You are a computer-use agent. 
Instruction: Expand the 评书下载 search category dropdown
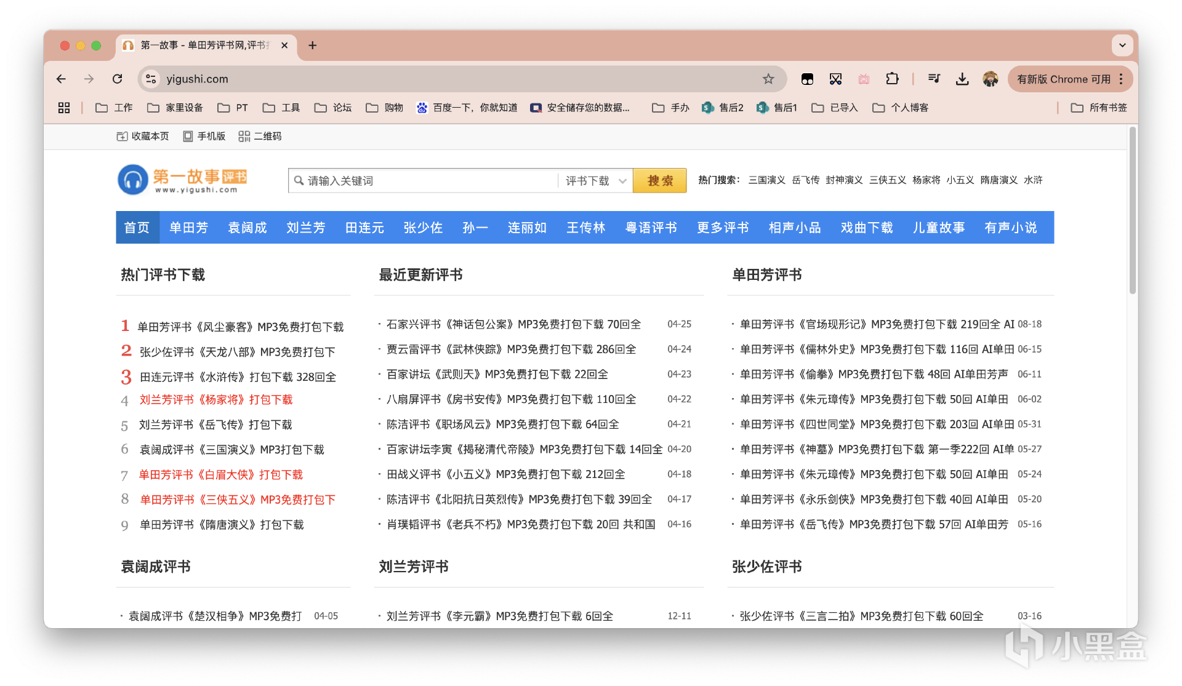point(595,181)
